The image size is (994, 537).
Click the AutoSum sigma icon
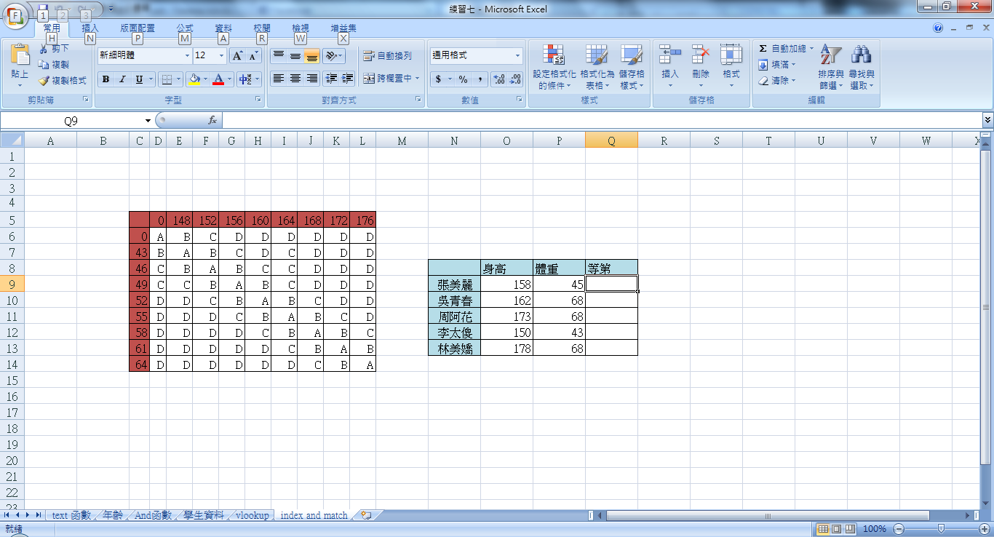point(763,49)
